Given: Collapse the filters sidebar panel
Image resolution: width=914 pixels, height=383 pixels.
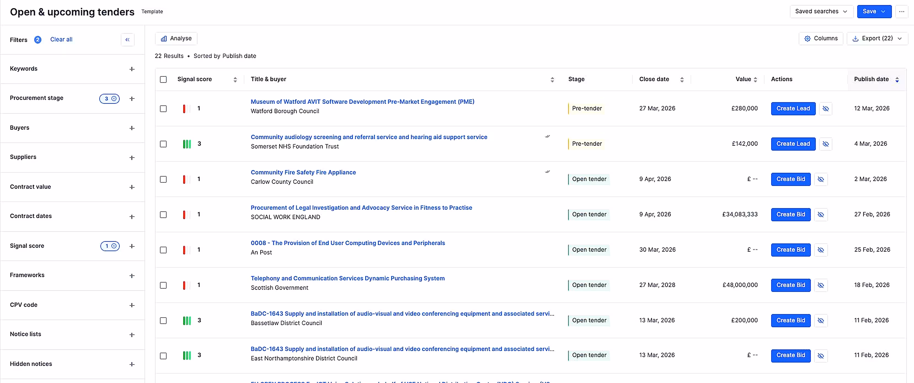Looking at the screenshot, I should pos(127,40).
